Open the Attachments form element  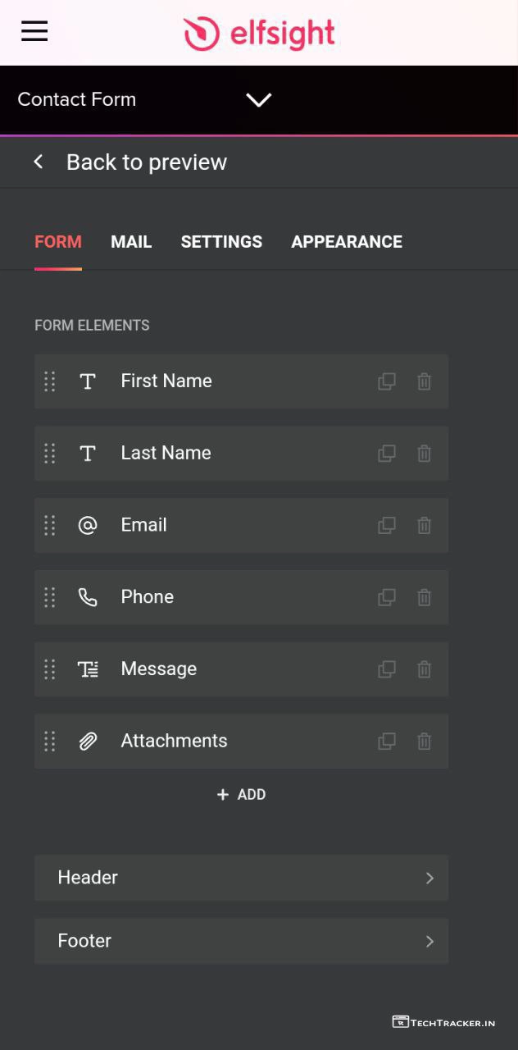174,742
